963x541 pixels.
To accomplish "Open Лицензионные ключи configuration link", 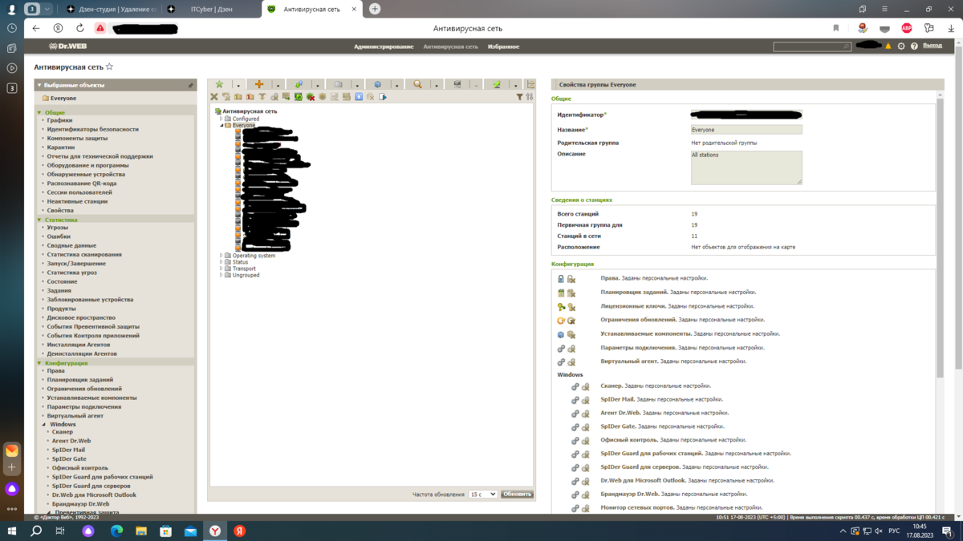I will 632,306.
